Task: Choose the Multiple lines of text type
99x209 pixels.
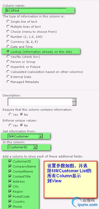Action: 8,26
